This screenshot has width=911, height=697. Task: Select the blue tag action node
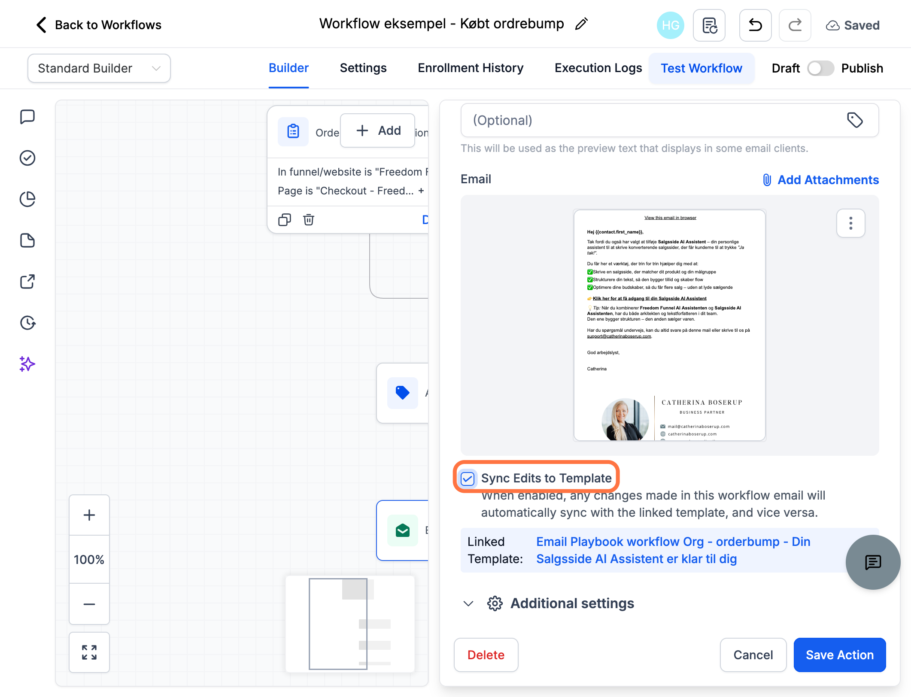(403, 393)
